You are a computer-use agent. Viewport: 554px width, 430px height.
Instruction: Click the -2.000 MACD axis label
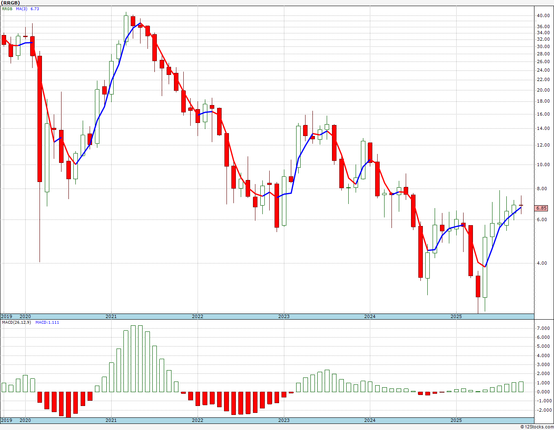(542, 410)
